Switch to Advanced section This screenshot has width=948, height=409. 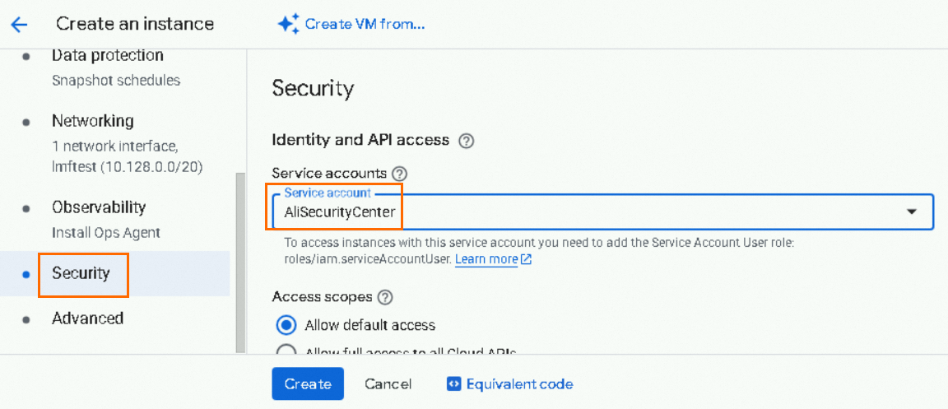tap(87, 318)
